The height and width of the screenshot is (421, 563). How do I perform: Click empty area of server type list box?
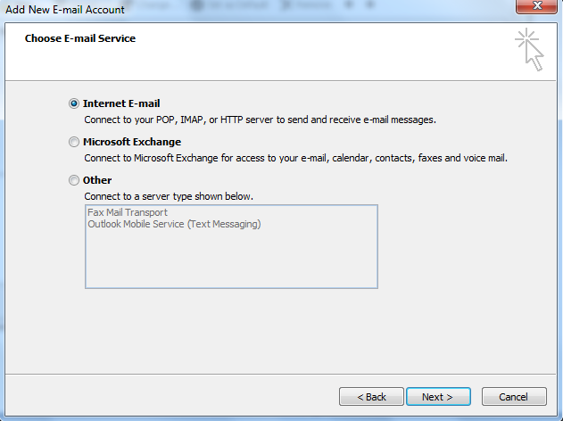[x=231, y=260]
